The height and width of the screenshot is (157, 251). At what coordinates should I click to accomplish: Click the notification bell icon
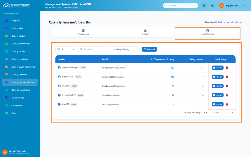pyautogui.click(x=204, y=5)
